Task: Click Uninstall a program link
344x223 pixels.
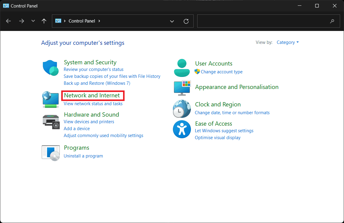Action: 83,156
